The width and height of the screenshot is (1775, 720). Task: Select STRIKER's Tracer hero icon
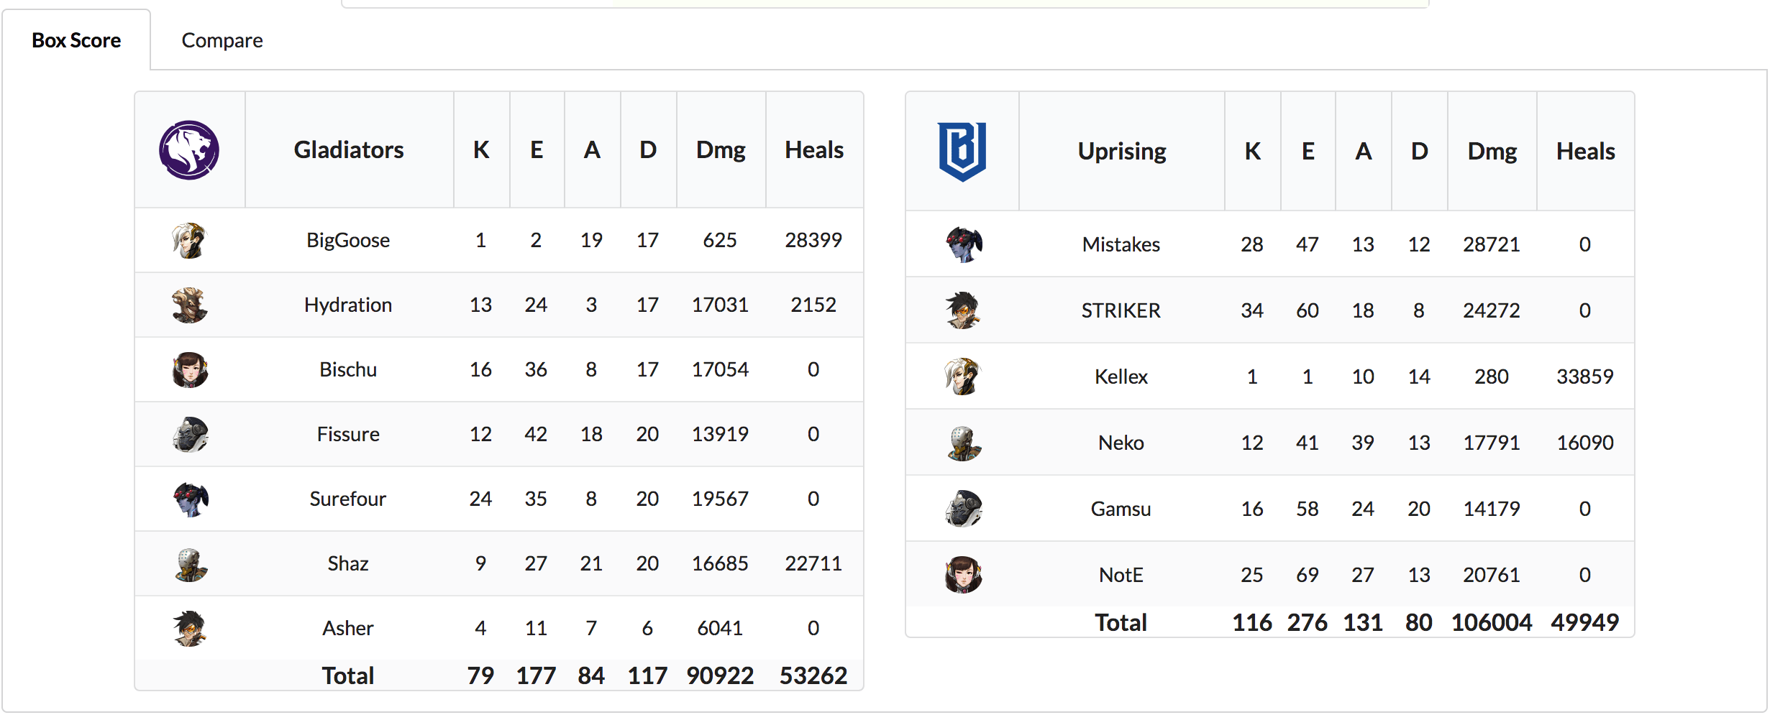pyautogui.click(x=963, y=310)
